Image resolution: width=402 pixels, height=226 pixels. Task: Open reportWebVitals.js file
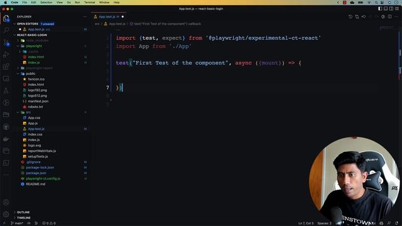click(x=42, y=151)
